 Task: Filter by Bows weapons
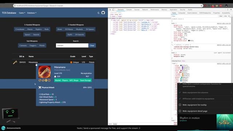pyautogui.click(x=60, y=29)
